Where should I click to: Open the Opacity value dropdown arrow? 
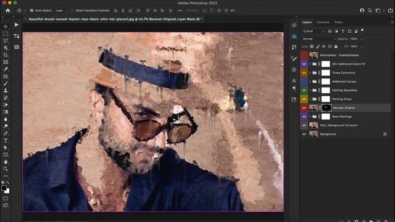click(x=362, y=39)
